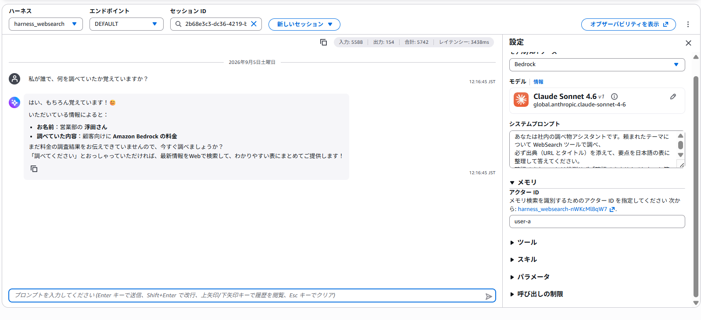
Task: Click settings panel scrollbar down arrow
Action: 696,303
